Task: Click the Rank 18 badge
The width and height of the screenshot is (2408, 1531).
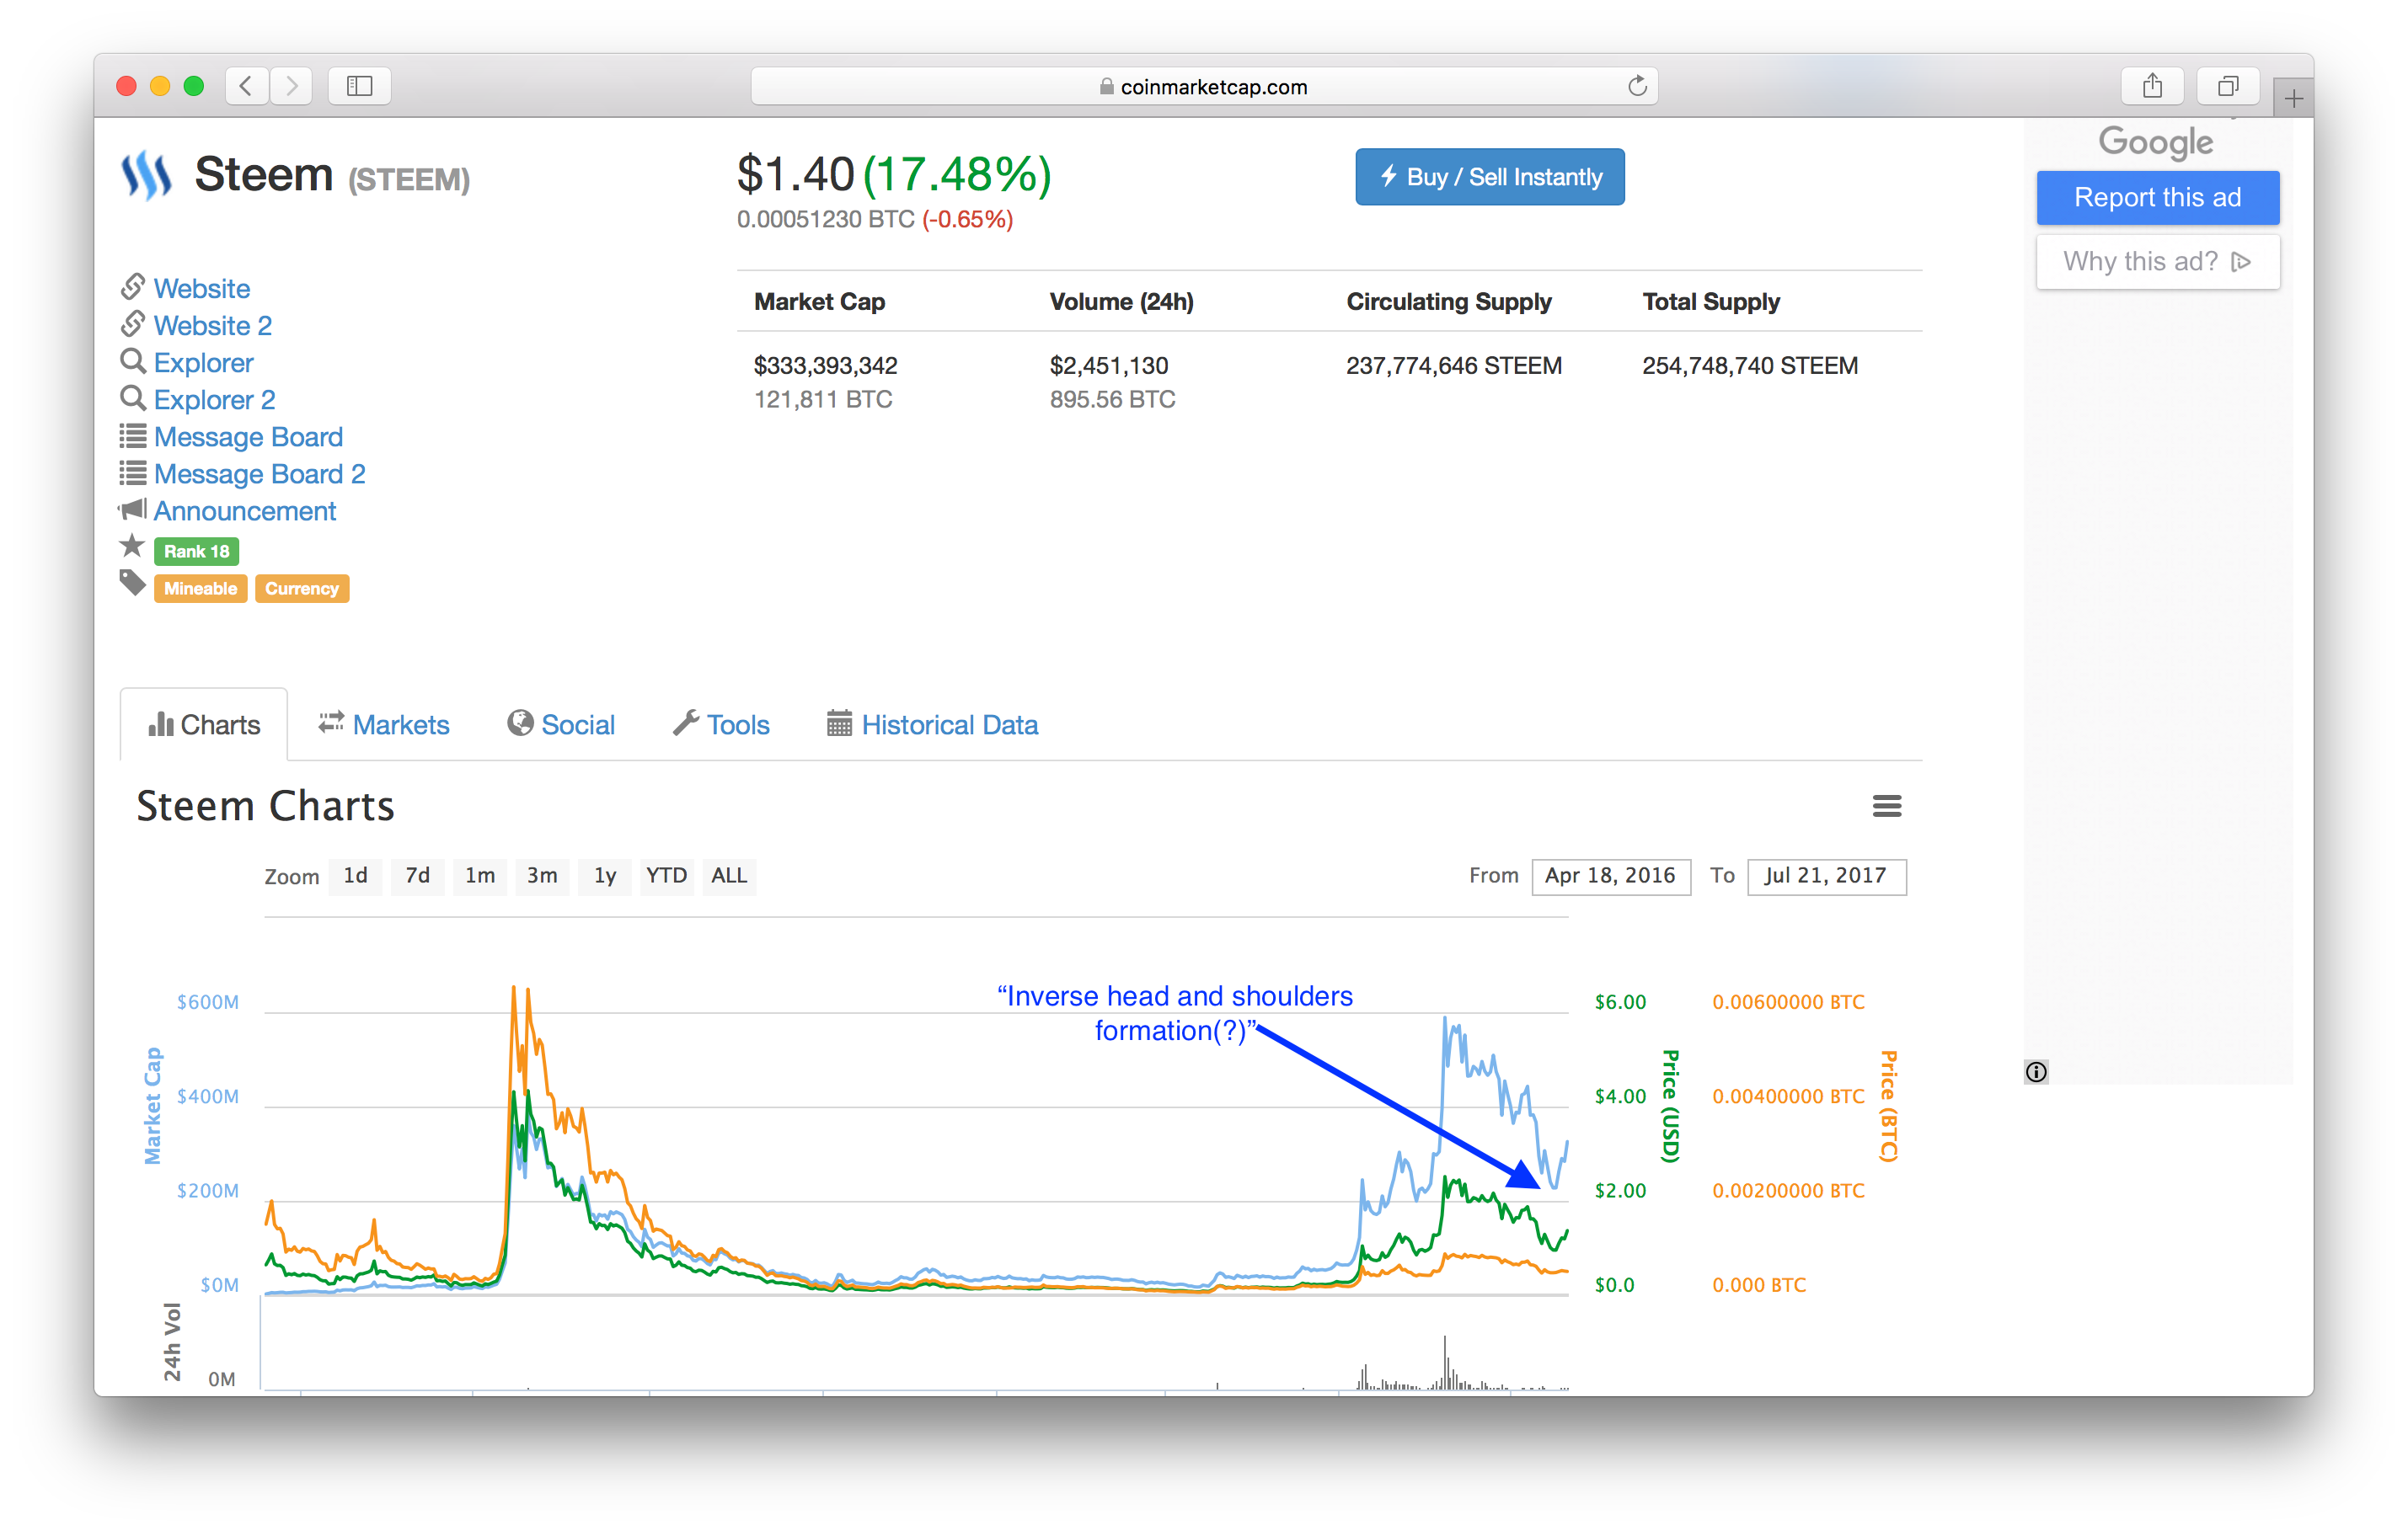Action: (x=196, y=551)
